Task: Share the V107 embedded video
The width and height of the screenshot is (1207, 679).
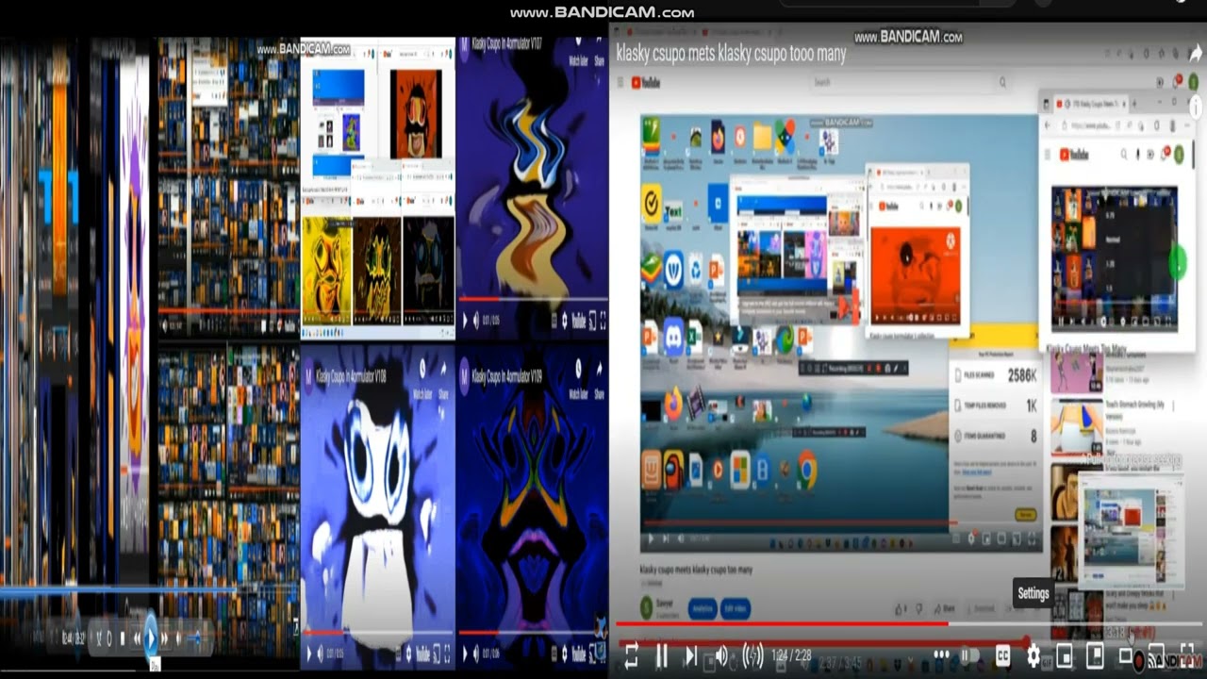Action: pos(600,54)
